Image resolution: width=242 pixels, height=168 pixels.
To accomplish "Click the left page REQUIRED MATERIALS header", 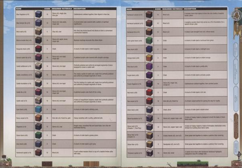I will pyautogui.click(x=62, y=9).
